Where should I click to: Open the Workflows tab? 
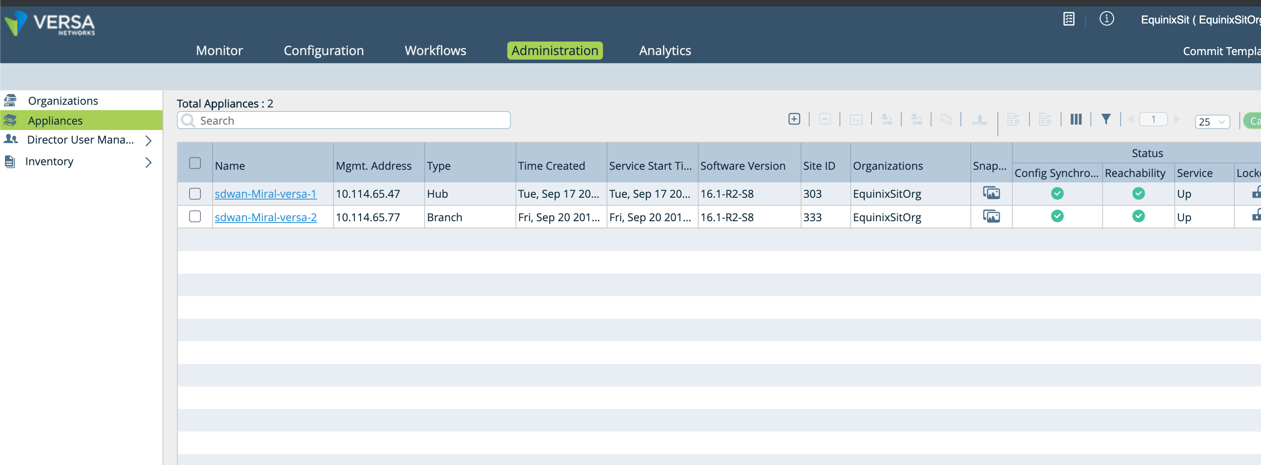[x=435, y=51]
